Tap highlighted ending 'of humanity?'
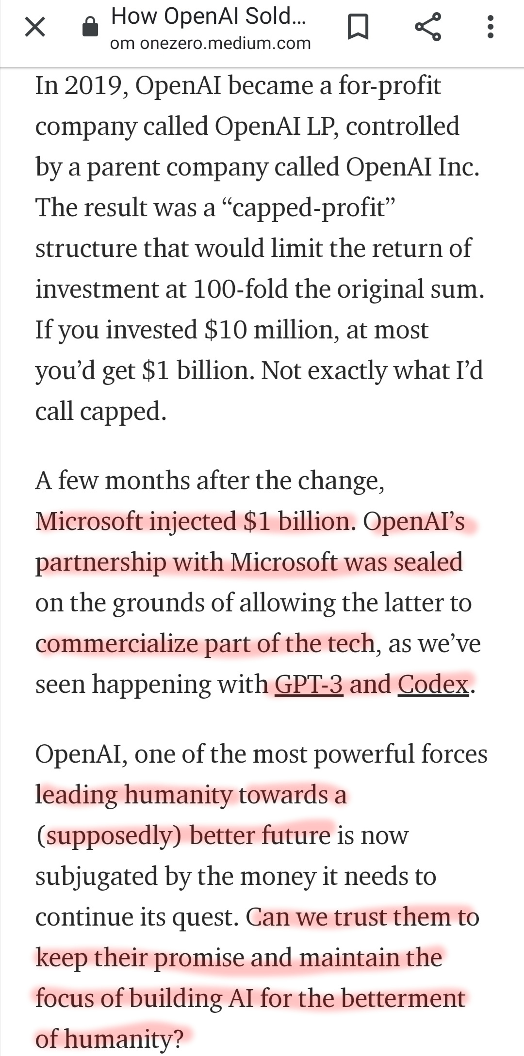524x1056 pixels. [110, 1039]
